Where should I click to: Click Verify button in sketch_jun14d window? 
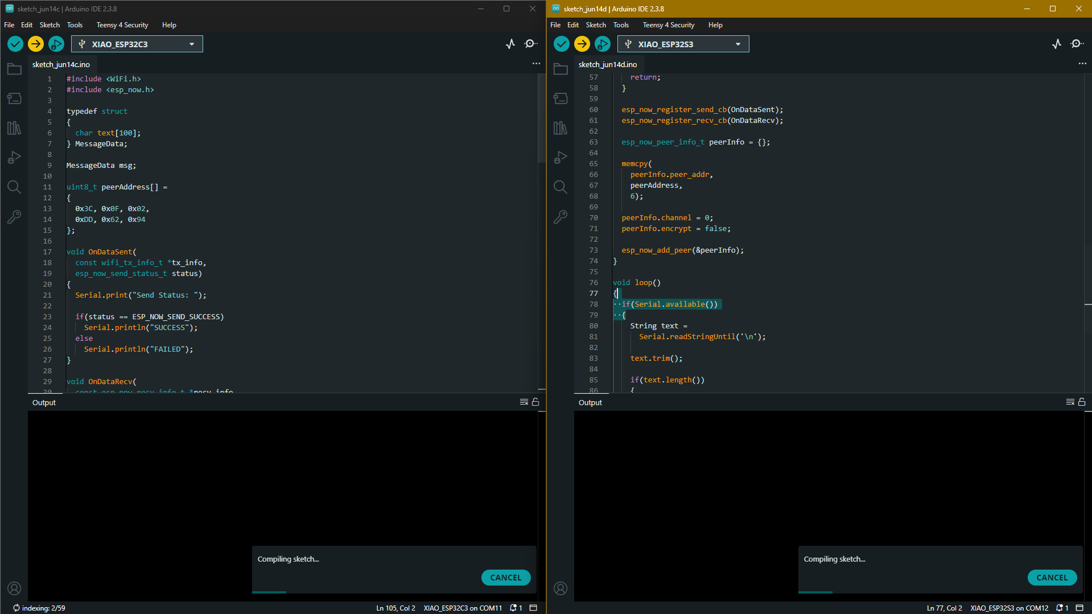(x=562, y=44)
